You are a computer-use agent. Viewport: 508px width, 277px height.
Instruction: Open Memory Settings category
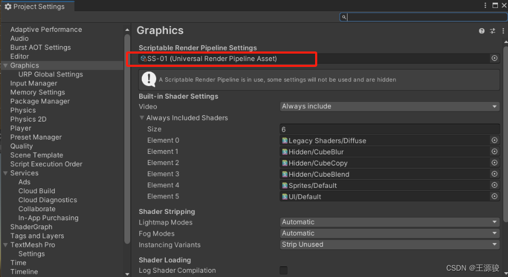coord(38,92)
